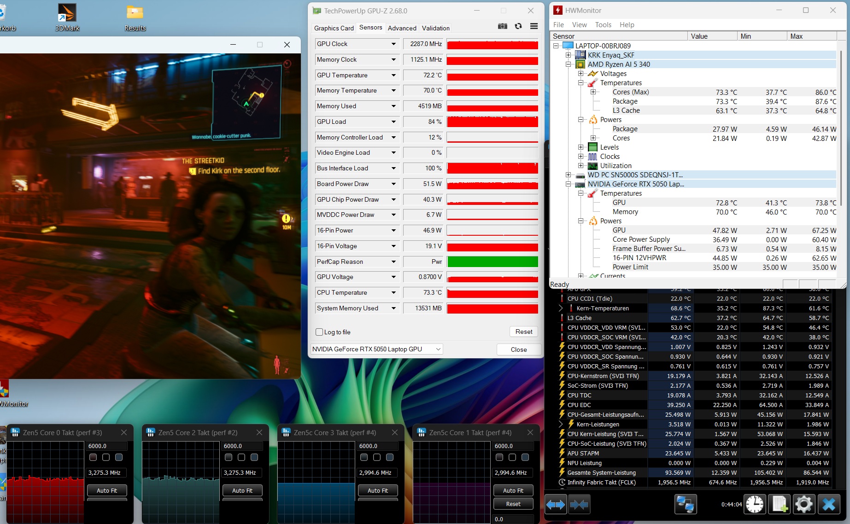Open the GPU-Z hamburger menu
Image resolution: width=850 pixels, height=524 pixels.
point(534,26)
